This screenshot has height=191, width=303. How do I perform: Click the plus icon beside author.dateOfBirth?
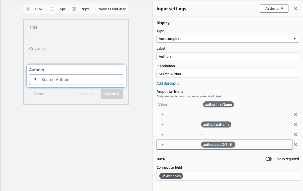click(x=163, y=145)
